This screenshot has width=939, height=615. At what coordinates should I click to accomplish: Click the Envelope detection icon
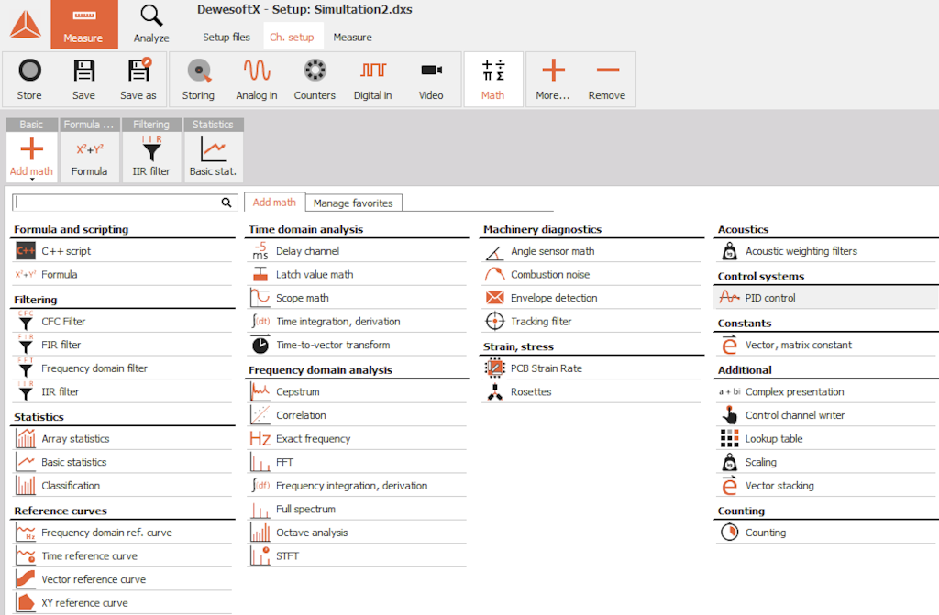coord(494,298)
